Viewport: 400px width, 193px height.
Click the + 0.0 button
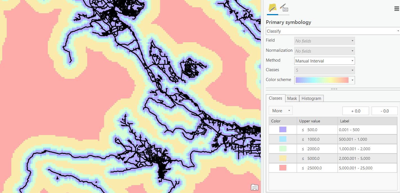tap(356, 111)
